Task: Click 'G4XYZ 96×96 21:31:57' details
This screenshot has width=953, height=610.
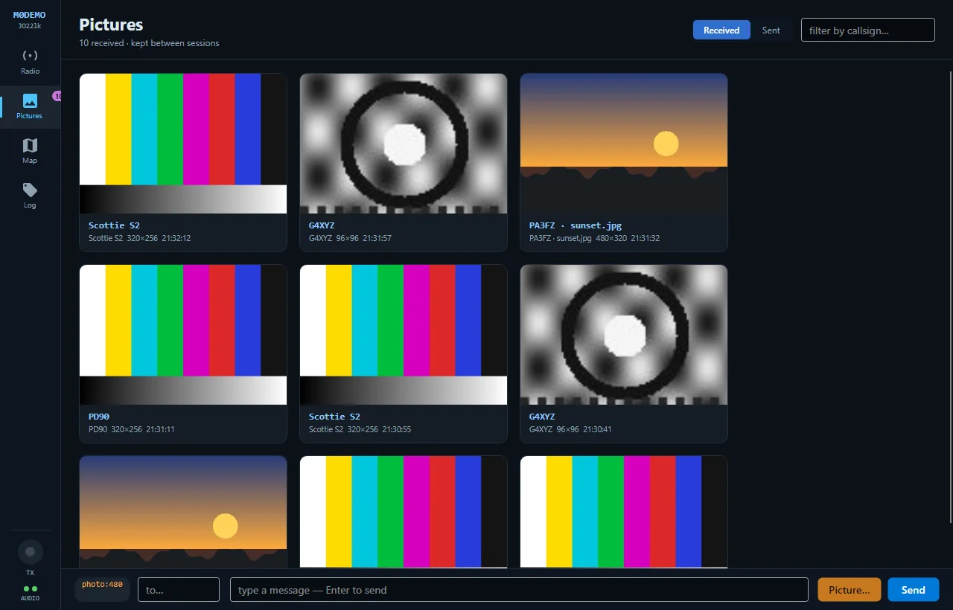Action: click(350, 238)
